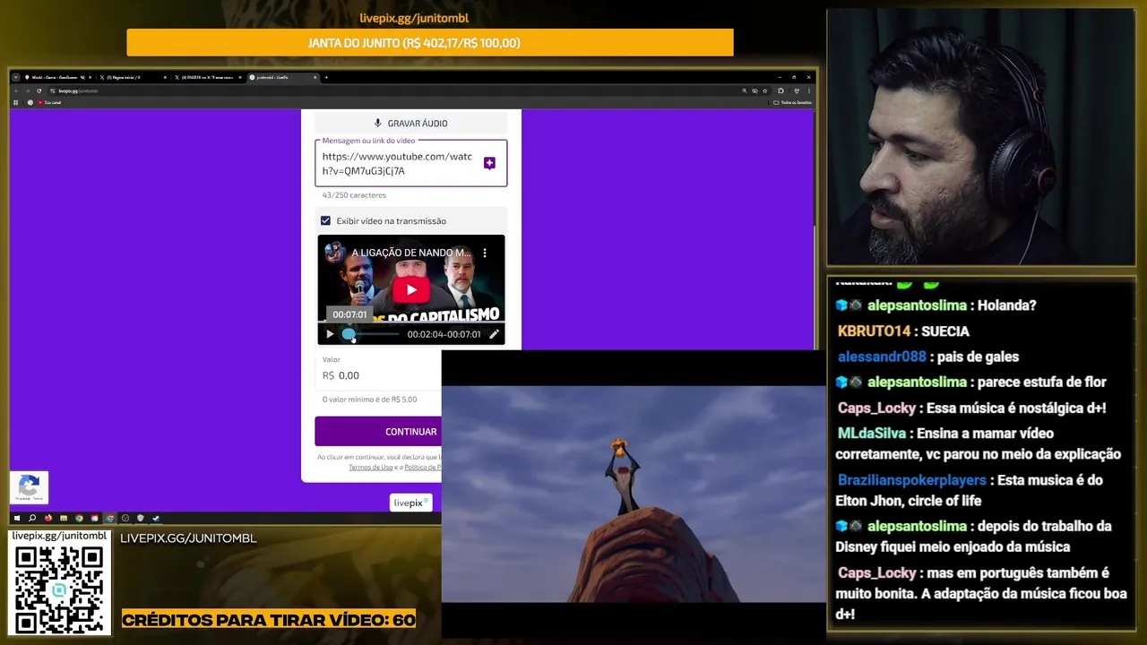Click the microphone icon on Gravar Áudio
Screen dimensions: 1147x645
[x=378, y=123]
